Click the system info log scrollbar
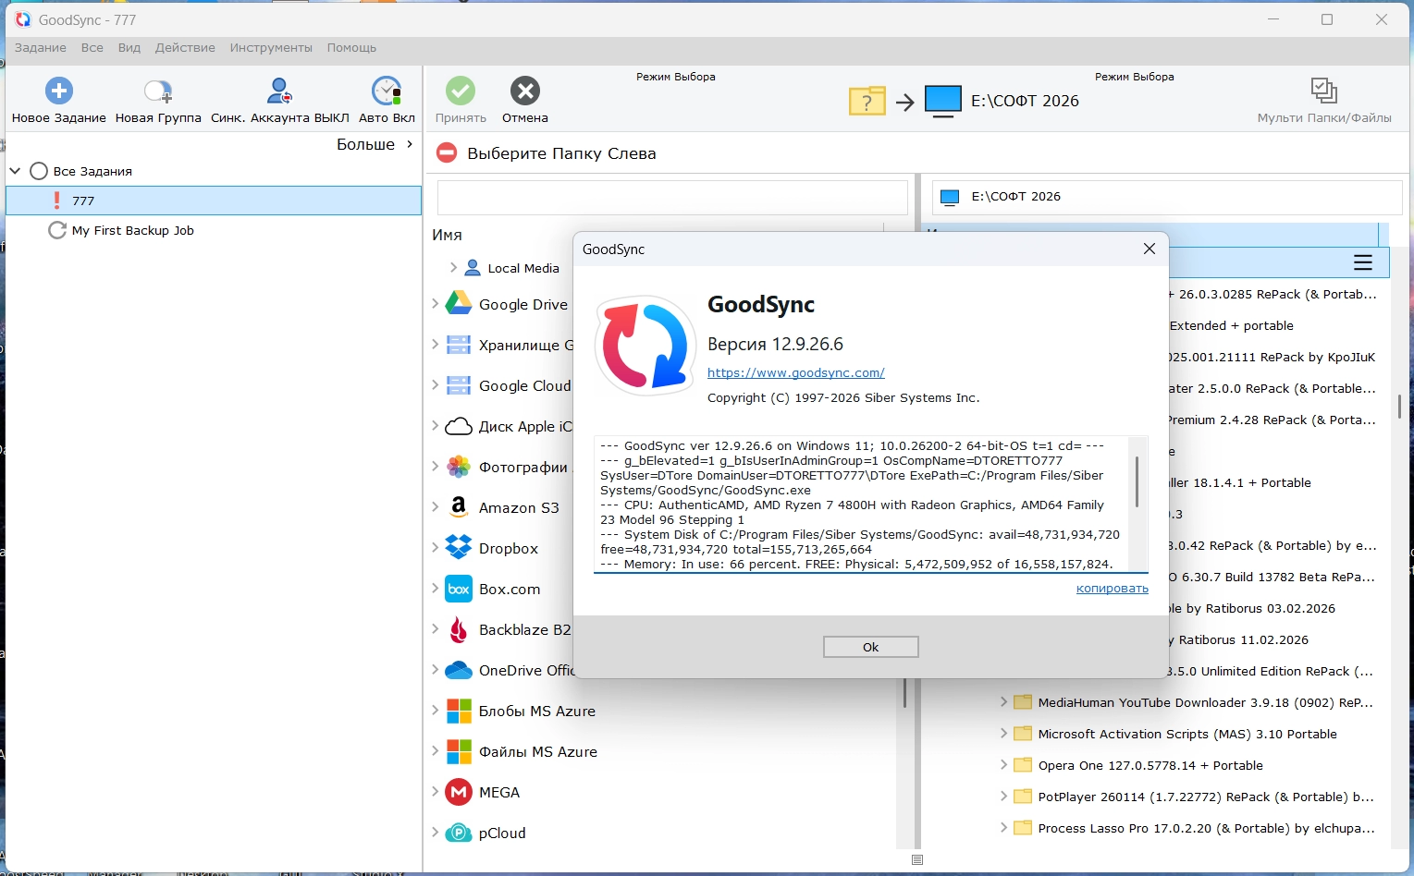This screenshot has height=876, width=1414. [1137, 482]
